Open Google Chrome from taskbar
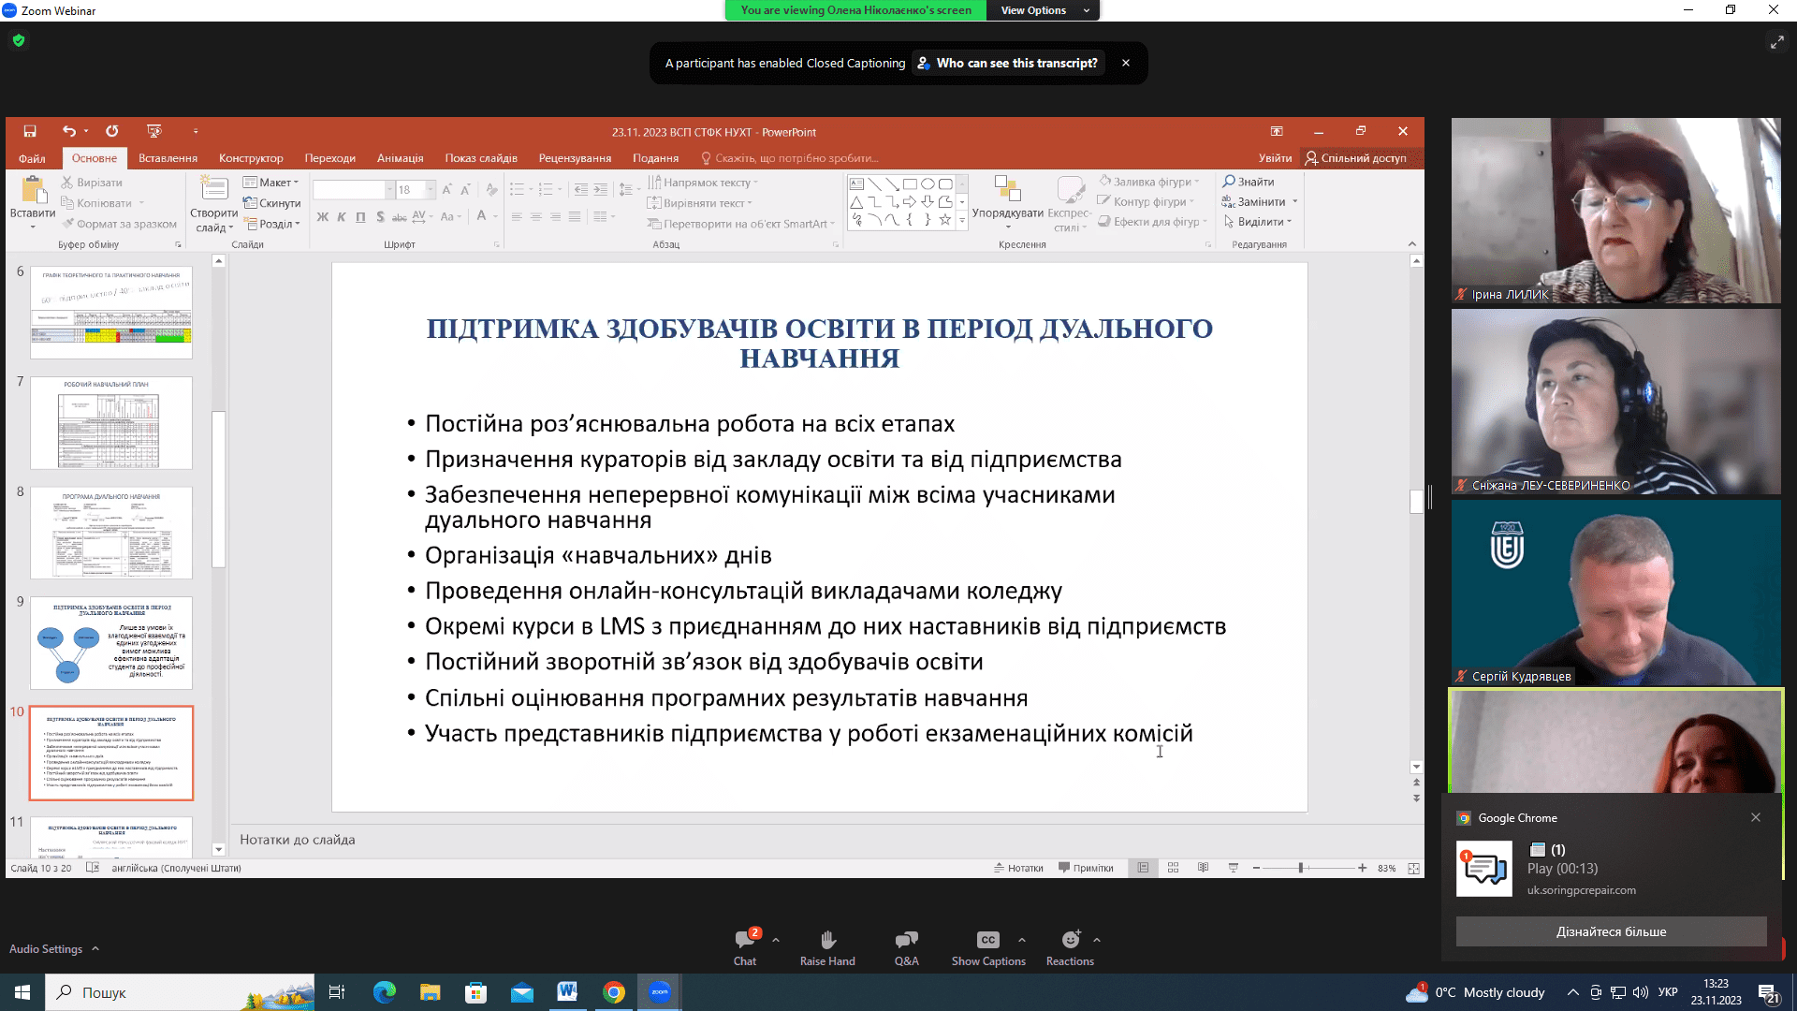 (x=614, y=992)
